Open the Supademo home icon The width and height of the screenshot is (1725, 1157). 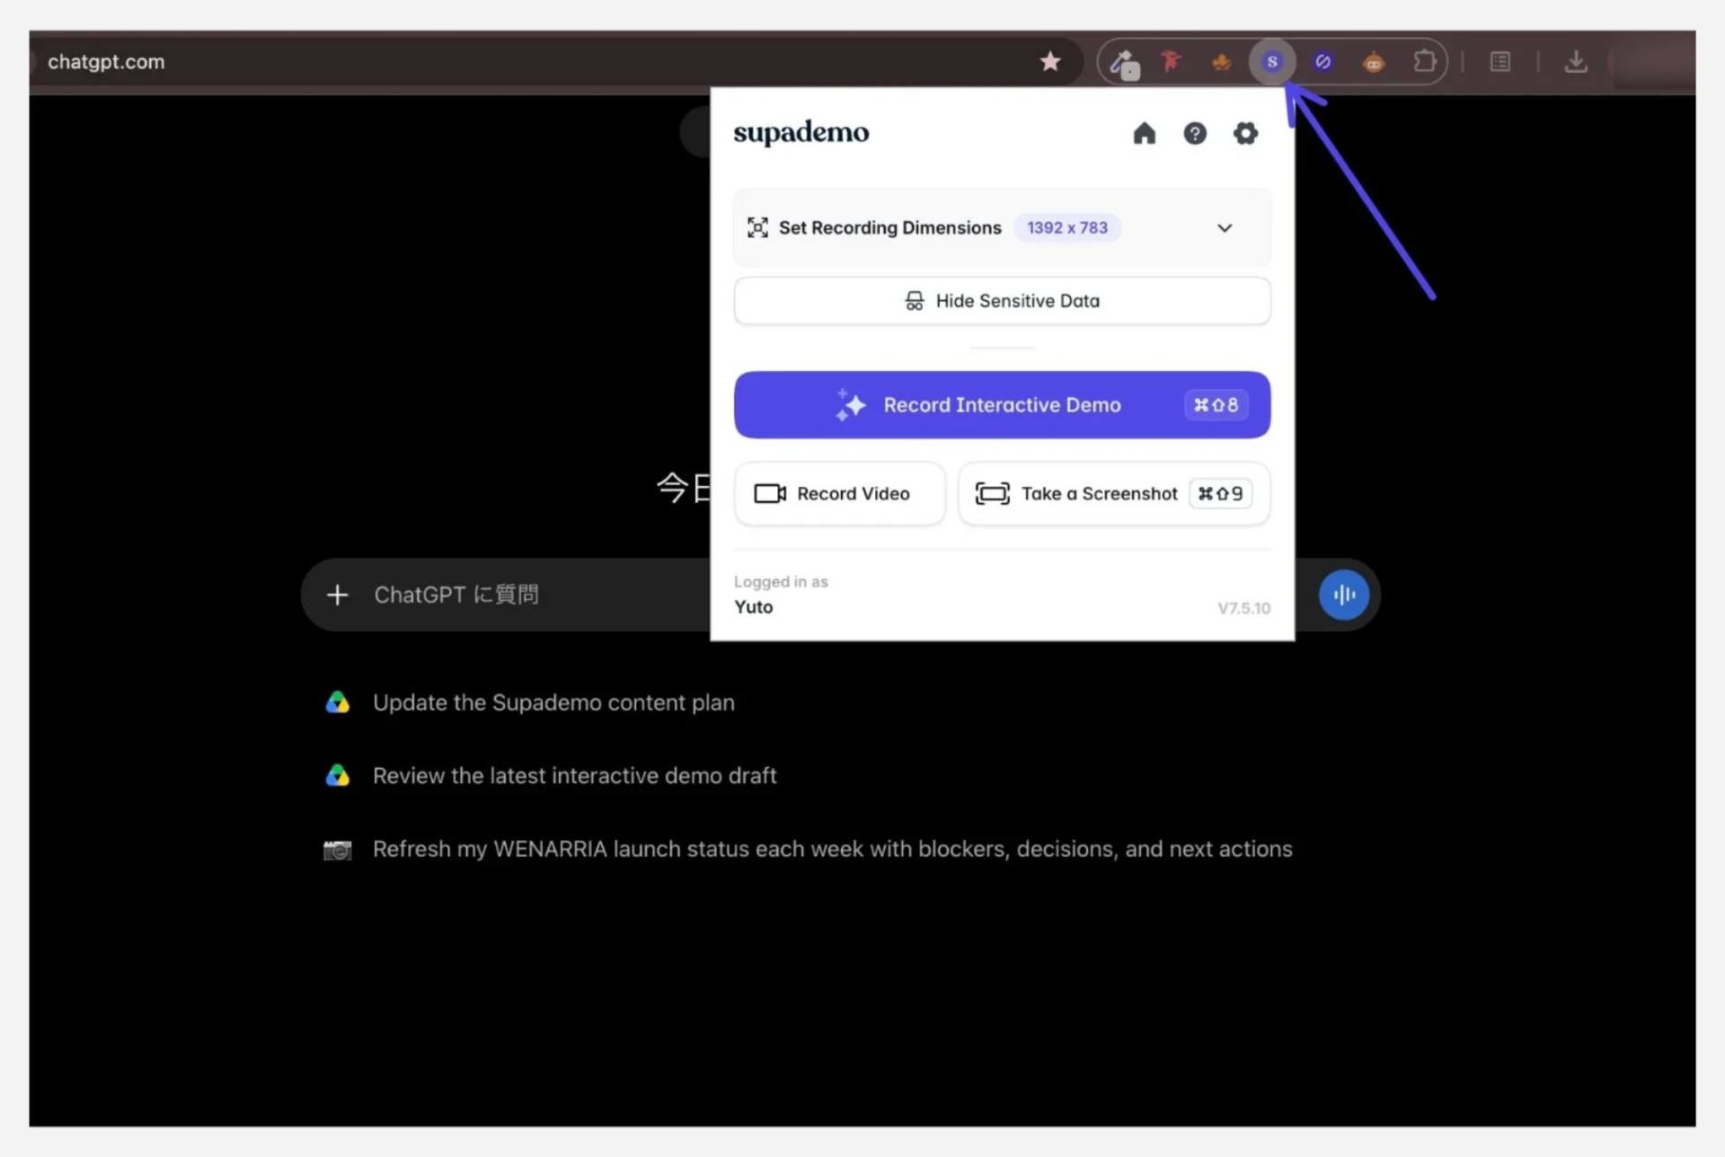(x=1144, y=134)
